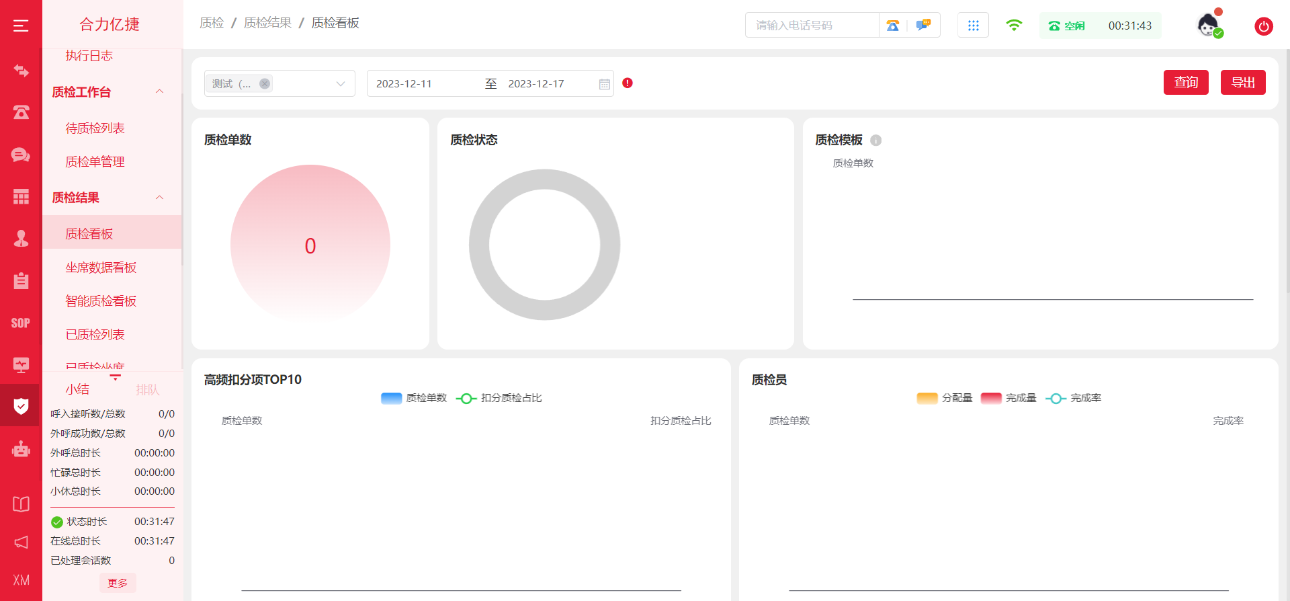Viewport: 1290px width, 601px height.
Task: Switch to the 小结 tab
Action: (x=77, y=389)
